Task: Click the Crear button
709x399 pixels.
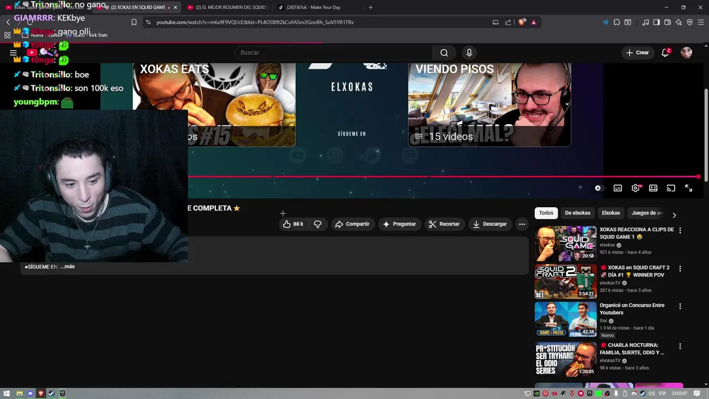Action: [637, 53]
